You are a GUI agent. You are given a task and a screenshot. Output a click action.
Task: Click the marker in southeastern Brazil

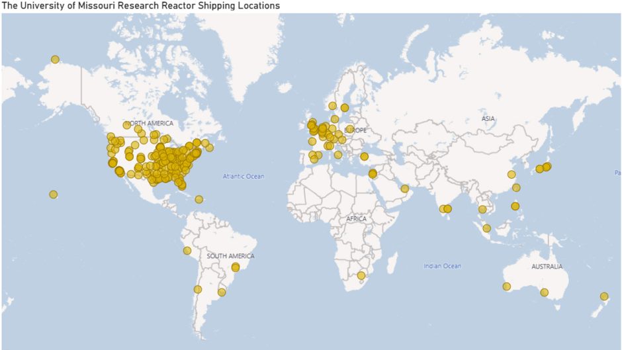point(235,267)
